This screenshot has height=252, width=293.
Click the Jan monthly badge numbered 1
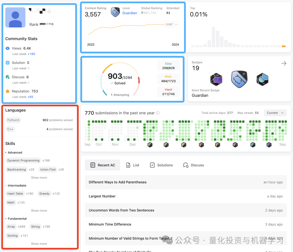point(150,145)
